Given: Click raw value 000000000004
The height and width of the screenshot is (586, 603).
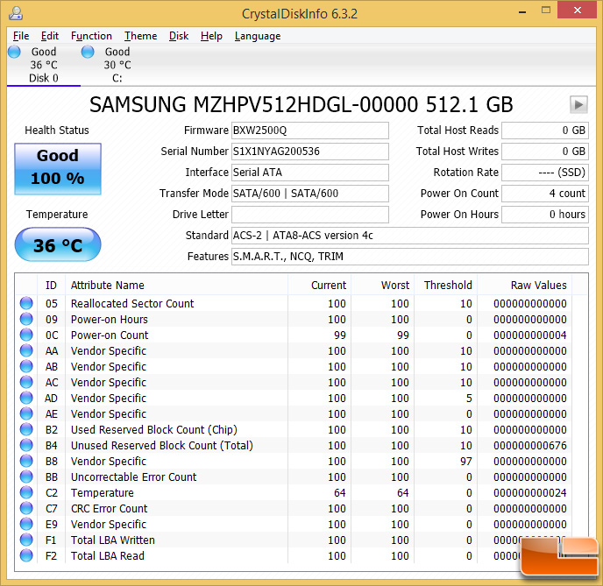Looking at the screenshot, I should pos(530,335).
